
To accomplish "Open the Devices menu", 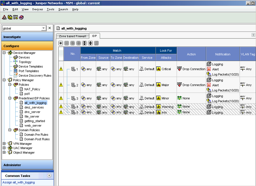I will pos(37,9).
